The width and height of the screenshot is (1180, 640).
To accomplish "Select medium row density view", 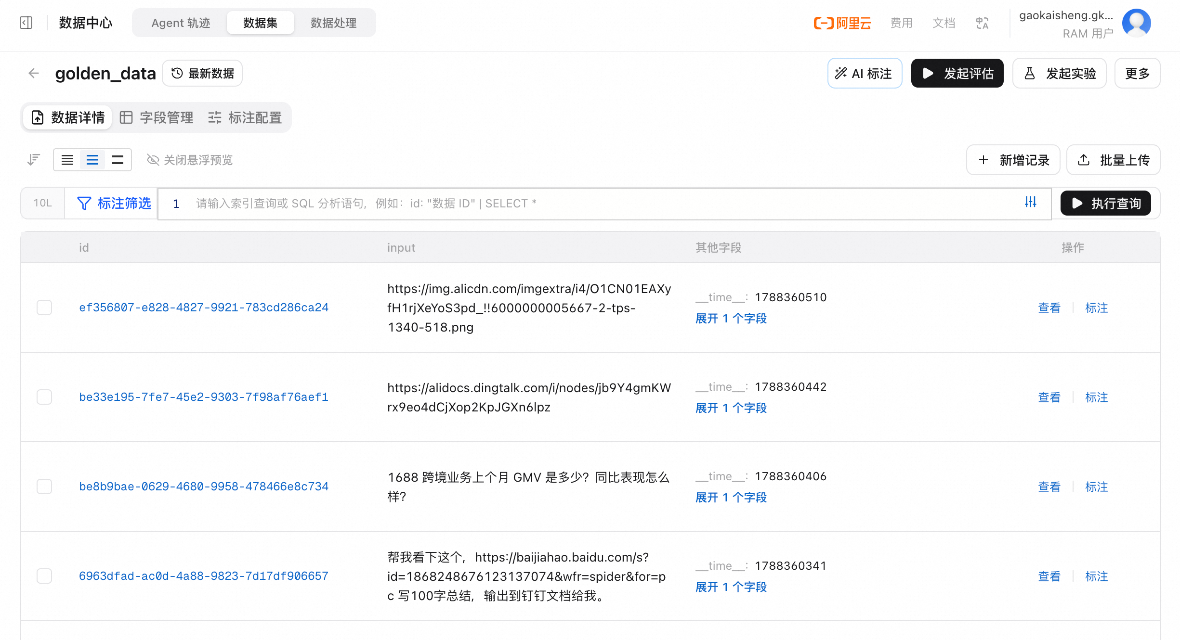I will (92, 160).
